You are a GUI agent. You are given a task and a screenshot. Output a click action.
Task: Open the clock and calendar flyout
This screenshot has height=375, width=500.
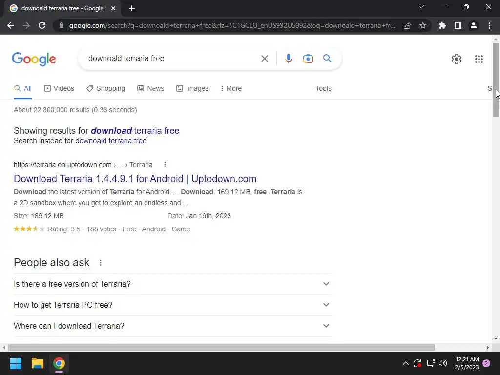coord(467,363)
